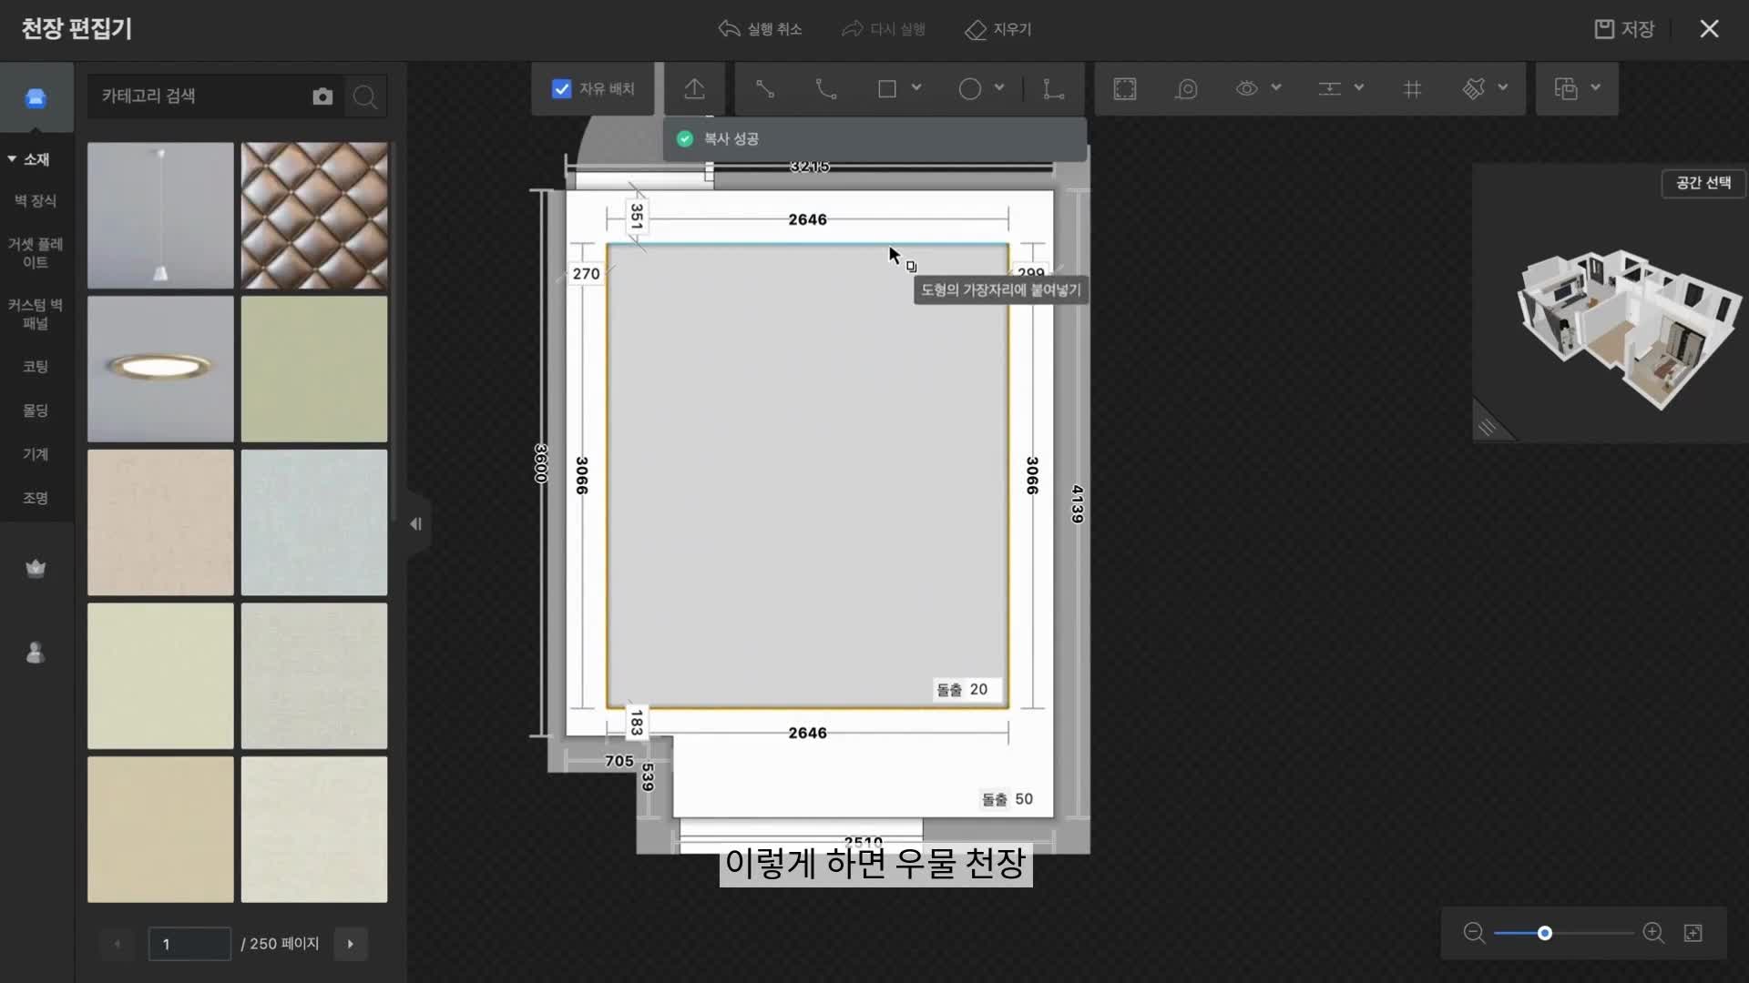1749x983 pixels.
Task: Select the arc curve drawing tool
Action: point(825,89)
